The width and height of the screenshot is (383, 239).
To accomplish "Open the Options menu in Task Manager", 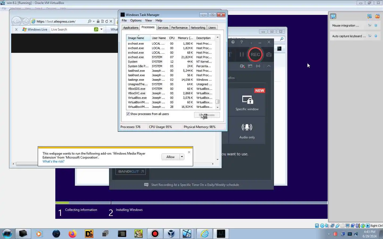I will [136, 20].
